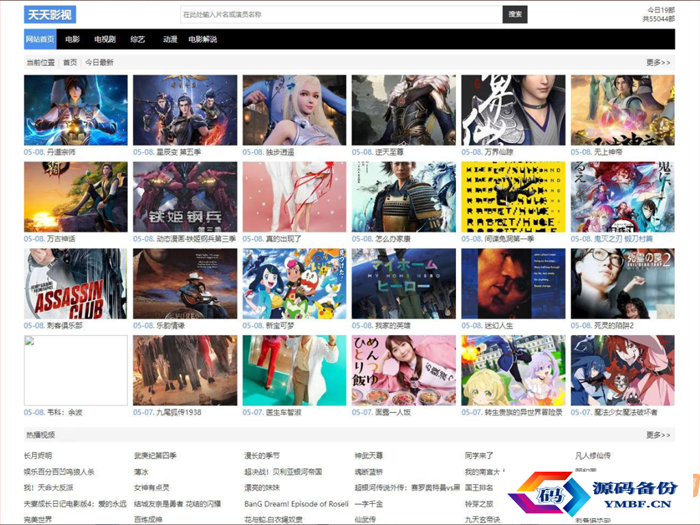Click 更多>> in the 今日最新 section
700x525 pixels.
[x=658, y=62]
